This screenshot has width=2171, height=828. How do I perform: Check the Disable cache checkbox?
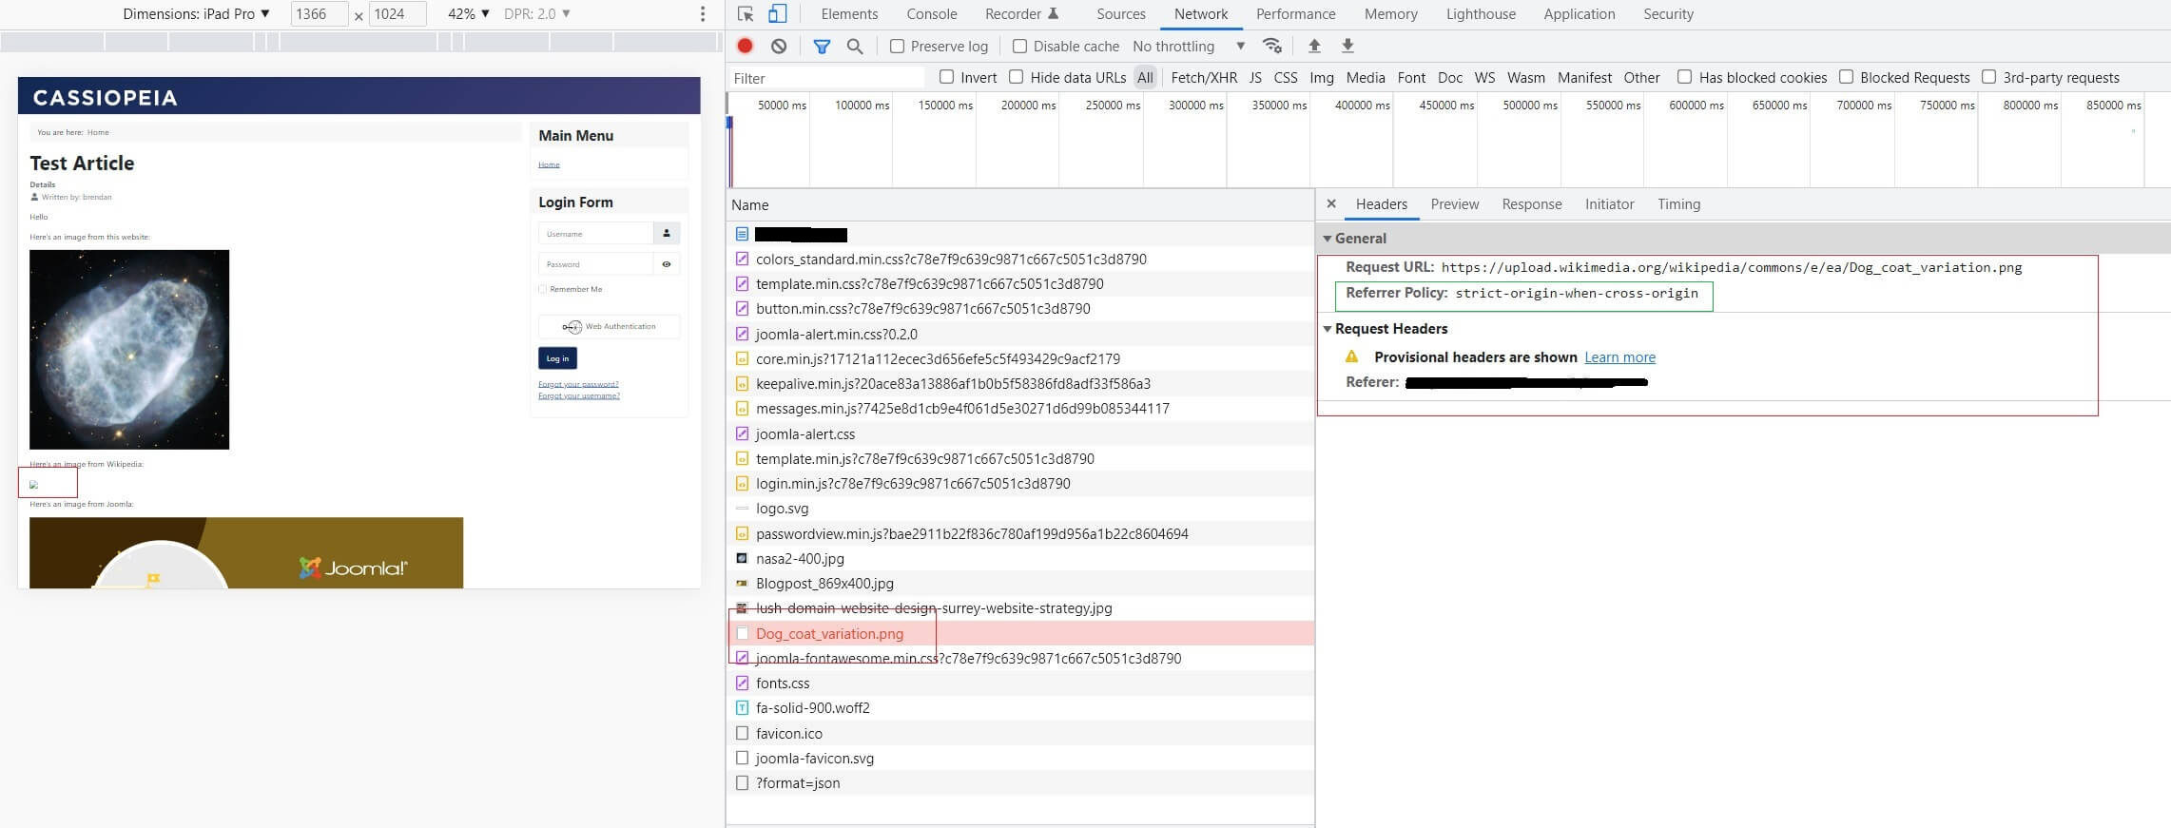(x=1019, y=47)
